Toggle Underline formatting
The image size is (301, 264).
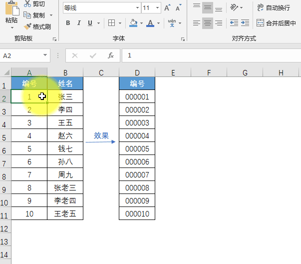90,23
